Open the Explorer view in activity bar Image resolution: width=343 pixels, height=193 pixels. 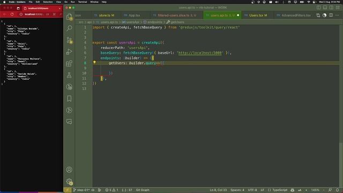pyautogui.click(x=69, y=17)
